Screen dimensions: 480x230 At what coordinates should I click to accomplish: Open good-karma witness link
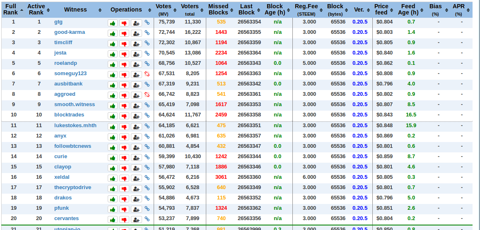70,32
